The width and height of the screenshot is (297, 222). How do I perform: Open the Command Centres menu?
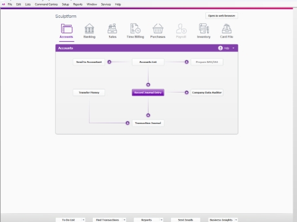tap(46, 4)
